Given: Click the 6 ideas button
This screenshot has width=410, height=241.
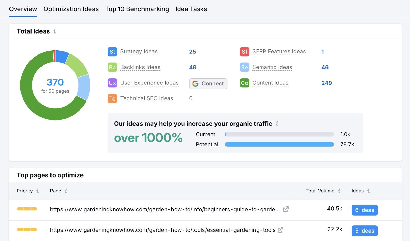Looking at the screenshot, I should pyautogui.click(x=365, y=210).
